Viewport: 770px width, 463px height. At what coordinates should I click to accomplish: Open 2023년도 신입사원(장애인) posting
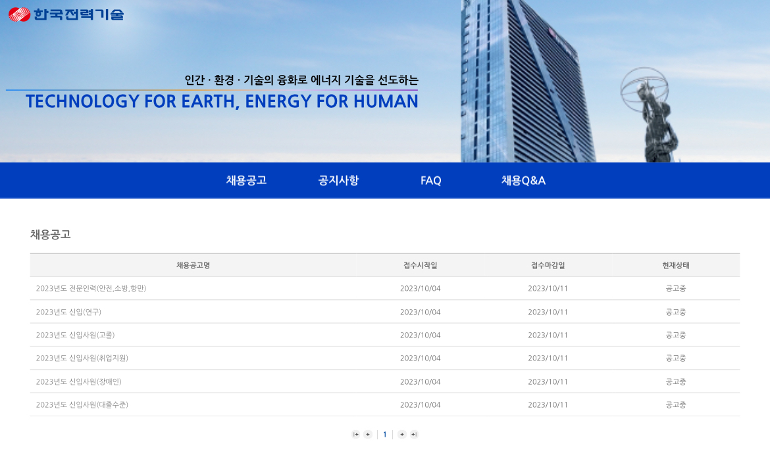(x=78, y=381)
